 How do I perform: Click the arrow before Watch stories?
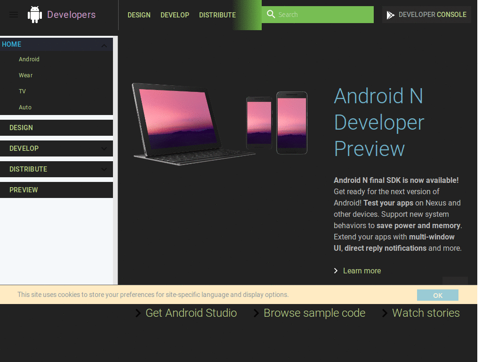385,313
